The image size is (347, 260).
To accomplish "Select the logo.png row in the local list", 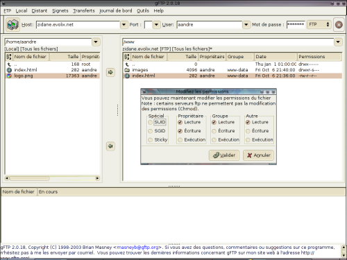I will [53, 76].
